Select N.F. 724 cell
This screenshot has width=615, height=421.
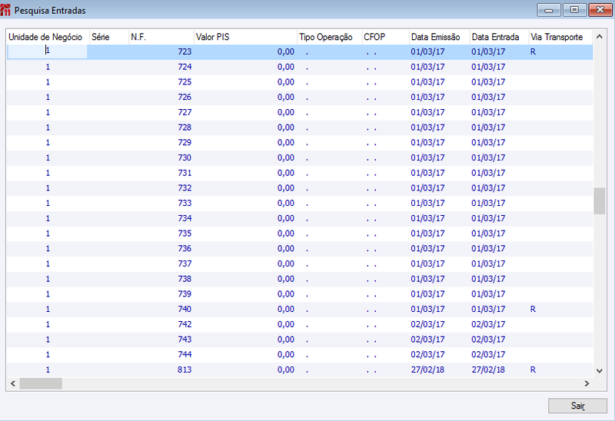click(161, 67)
